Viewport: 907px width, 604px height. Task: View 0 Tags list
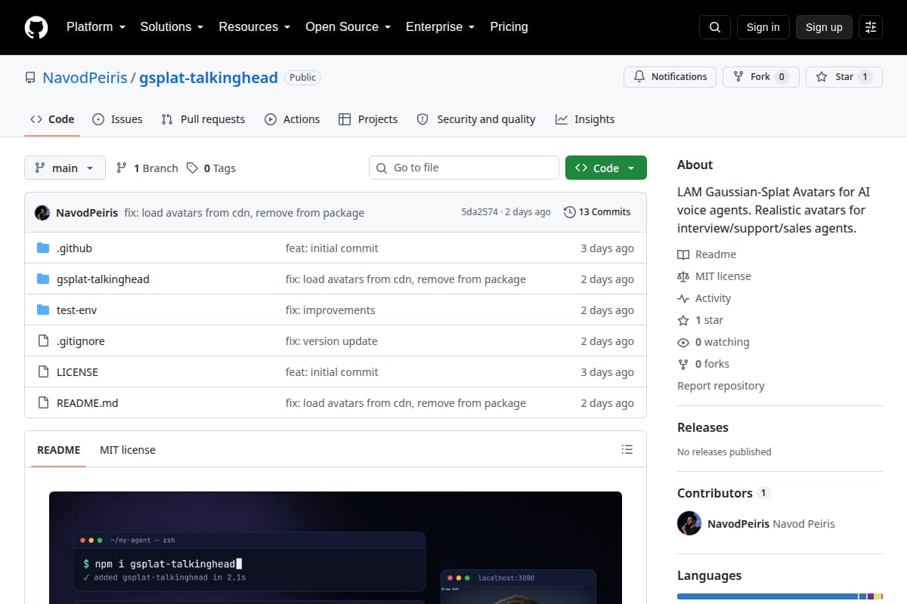click(212, 168)
